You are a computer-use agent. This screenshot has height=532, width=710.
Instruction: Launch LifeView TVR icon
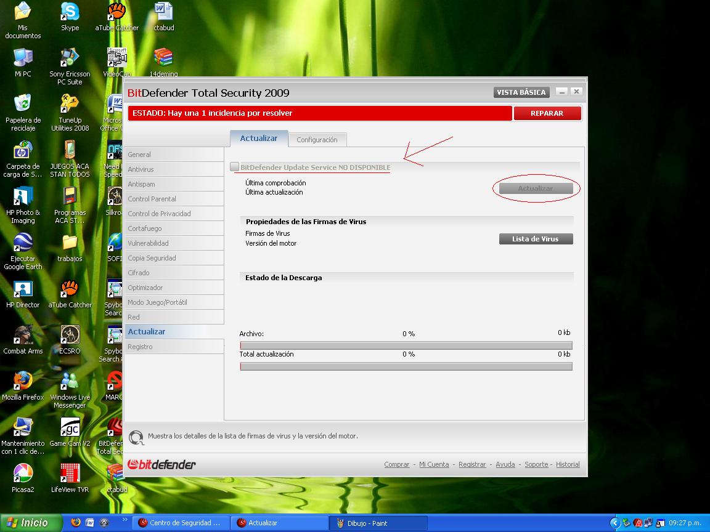[70, 478]
